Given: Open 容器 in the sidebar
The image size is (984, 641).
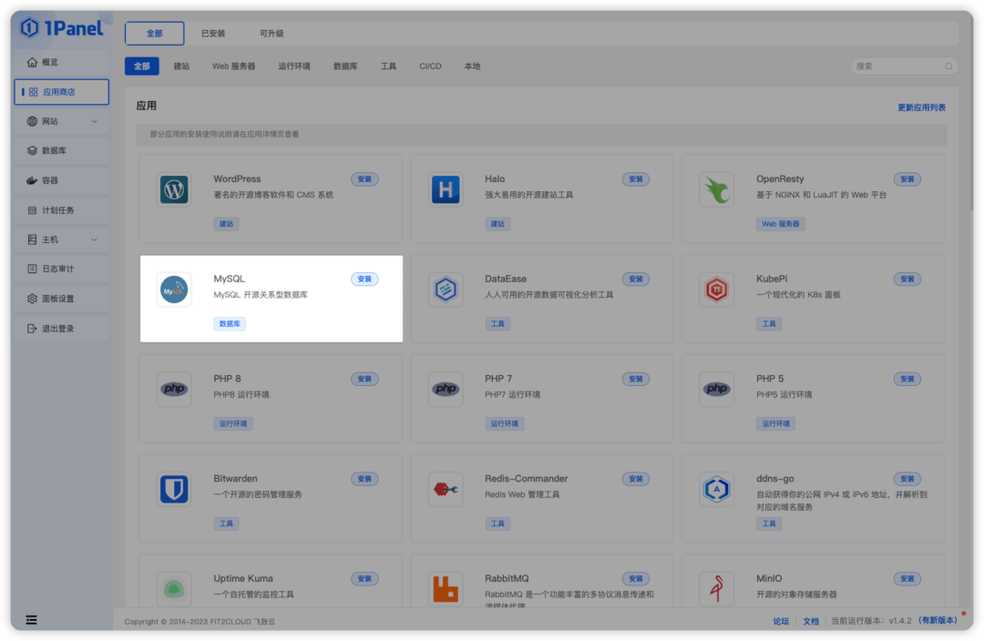Looking at the screenshot, I should tap(50, 180).
